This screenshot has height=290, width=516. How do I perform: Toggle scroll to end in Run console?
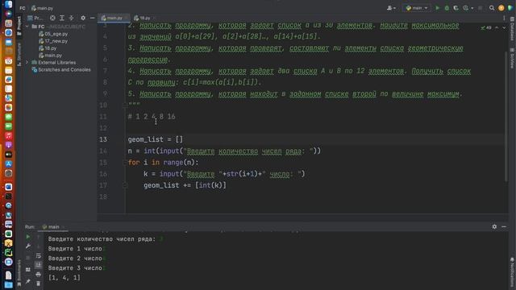[38, 265]
